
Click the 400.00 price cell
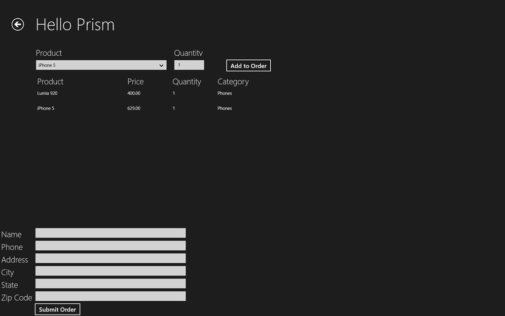134,93
